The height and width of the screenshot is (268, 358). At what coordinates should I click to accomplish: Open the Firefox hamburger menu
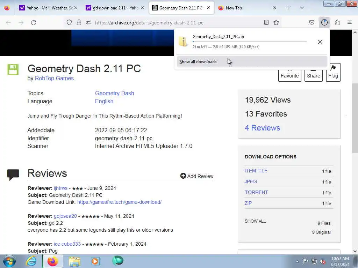pyautogui.click(x=350, y=22)
